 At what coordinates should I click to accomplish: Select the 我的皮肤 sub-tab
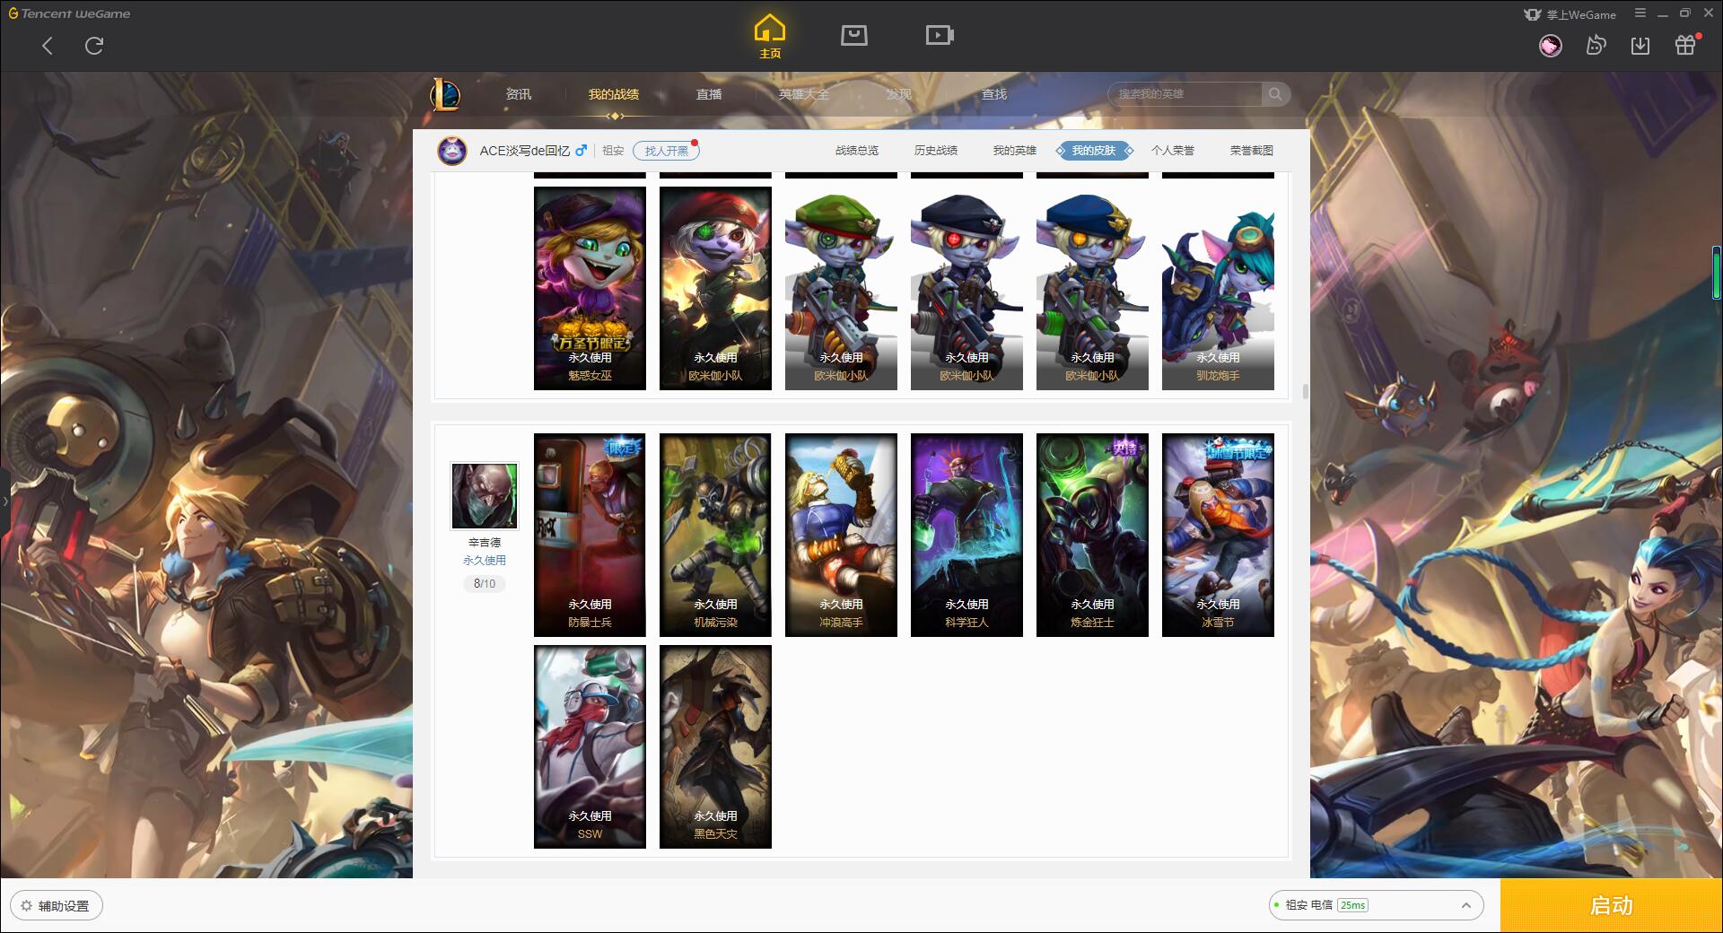[x=1094, y=151]
